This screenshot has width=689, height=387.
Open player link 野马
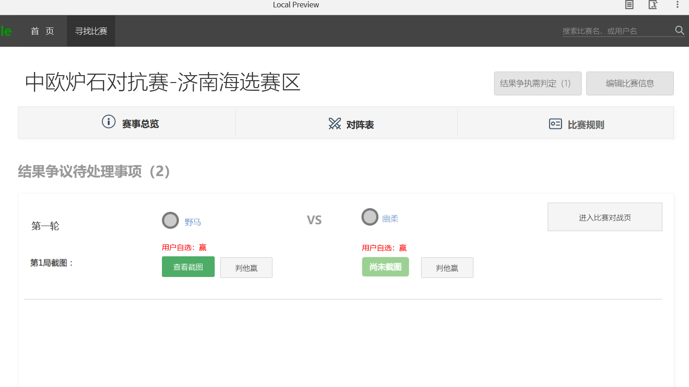click(193, 222)
